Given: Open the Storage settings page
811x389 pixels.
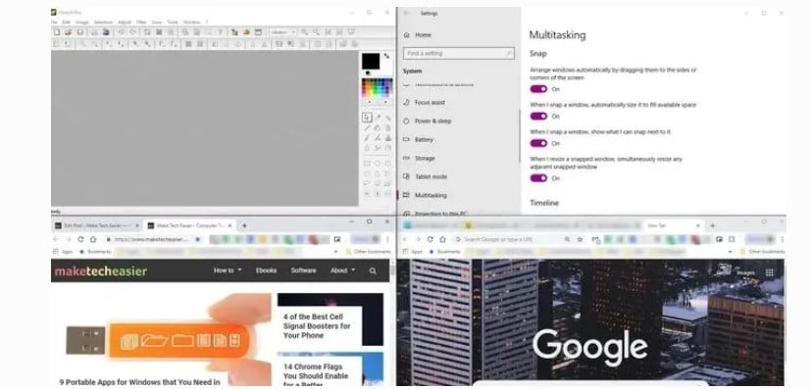Looking at the screenshot, I should pos(425,158).
